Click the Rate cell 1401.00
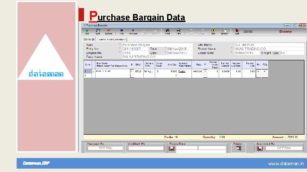Viewport: 307px width, 172px height. click(197, 71)
